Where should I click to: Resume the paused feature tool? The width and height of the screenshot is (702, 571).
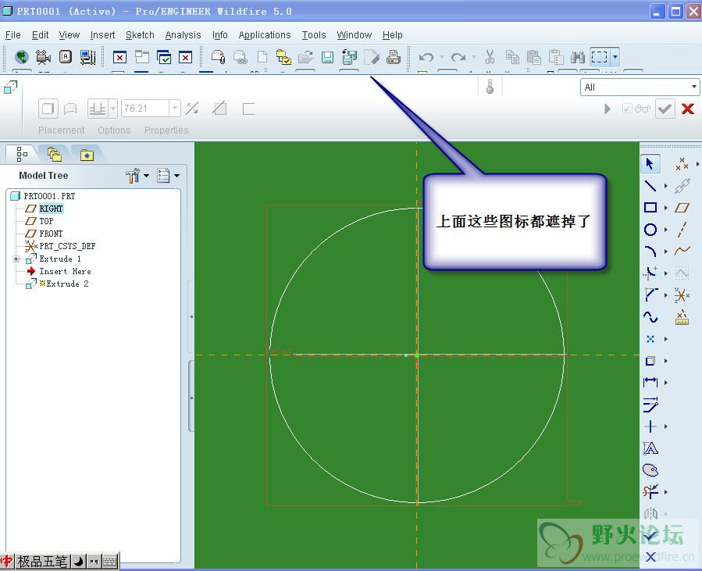pyautogui.click(x=607, y=109)
